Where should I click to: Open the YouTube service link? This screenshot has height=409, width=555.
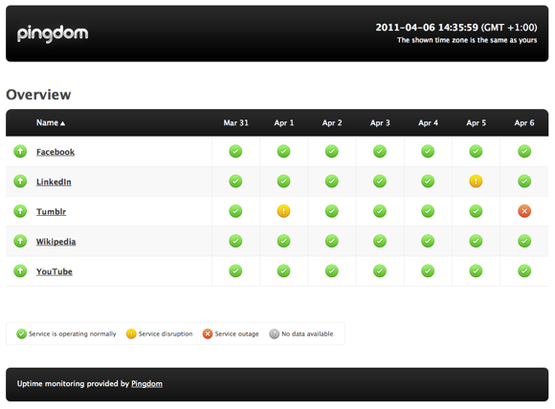[x=55, y=271]
